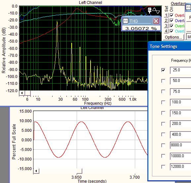This screenshot has height=183, width=191.
Task: Click the 100.0 frequency input field
Action: pos(180,102)
